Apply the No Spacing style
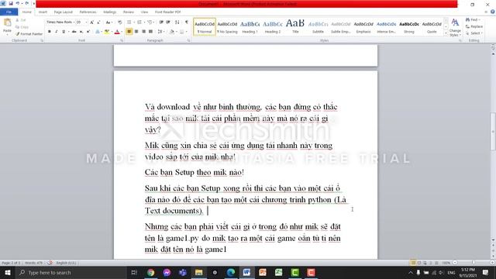 [227, 27]
